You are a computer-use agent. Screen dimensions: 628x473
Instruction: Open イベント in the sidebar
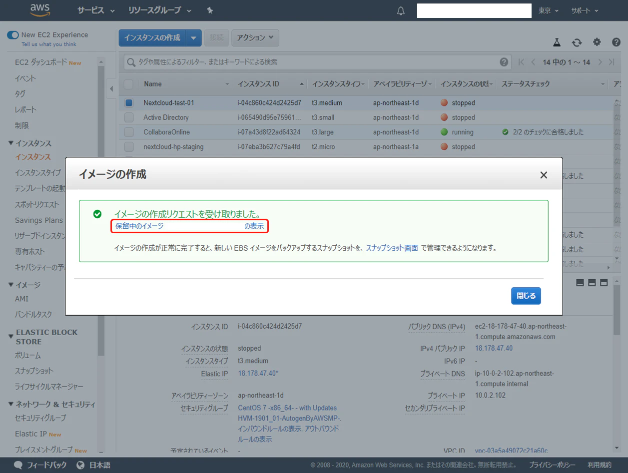pos(25,78)
